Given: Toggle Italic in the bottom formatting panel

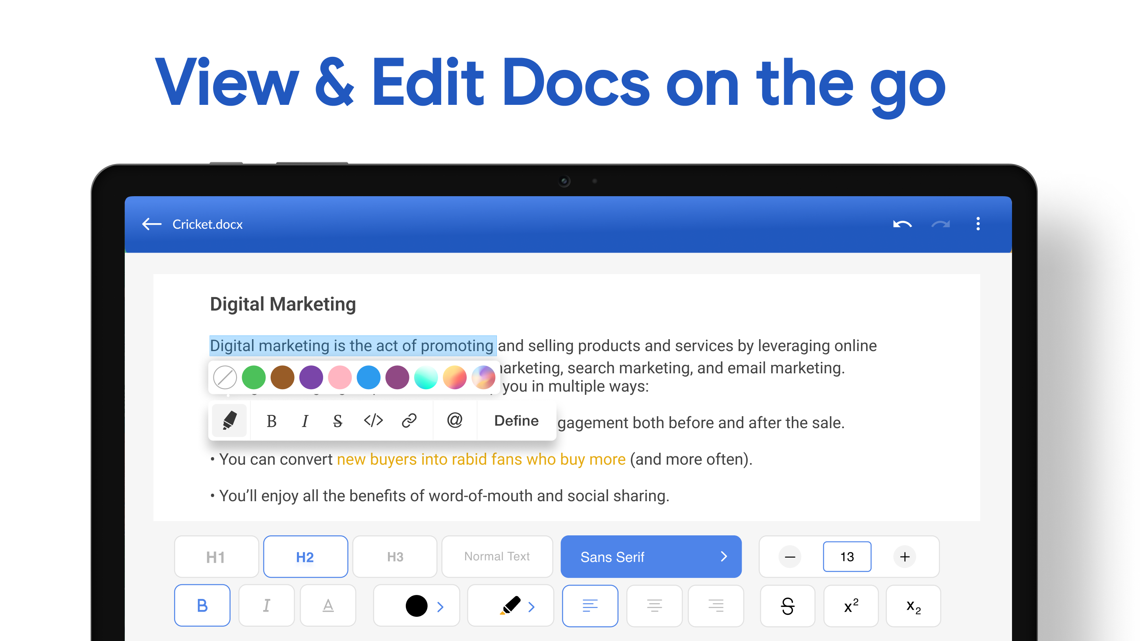Looking at the screenshot, I should click(266, 606).
